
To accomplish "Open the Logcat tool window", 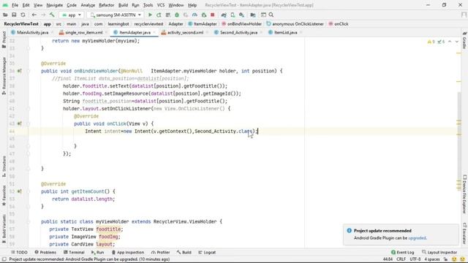I will 207,252.
